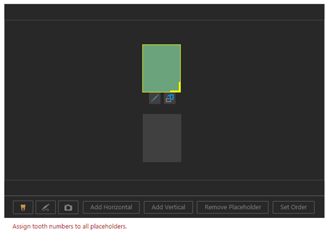Click the blue pencil edit icon
329x232 pixels.
pos(155,99)
